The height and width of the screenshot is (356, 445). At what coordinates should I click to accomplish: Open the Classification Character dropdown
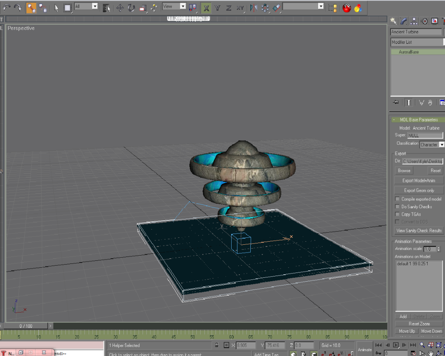(442, 145)
